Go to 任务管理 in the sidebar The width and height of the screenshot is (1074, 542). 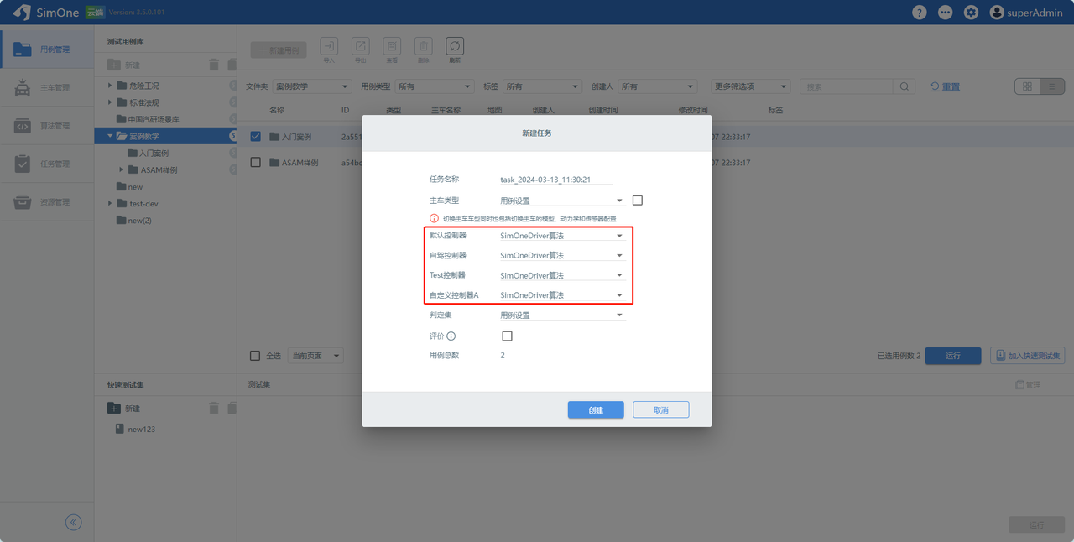point(47,164)
